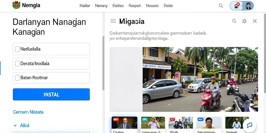Screen dimensions: 266x133
Task: Follow the Cemam Nlstata link
Action: pyautogui.click(x=28, y=112)
